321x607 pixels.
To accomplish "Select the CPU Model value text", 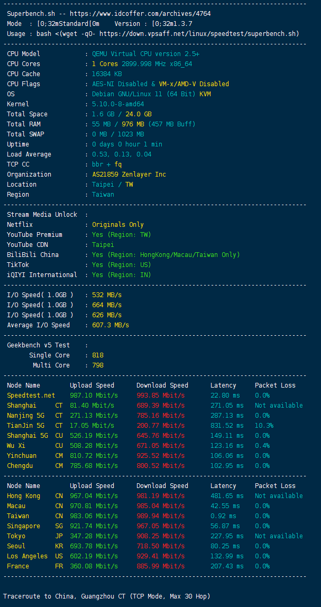I will pyautogui.click(x=145, y=54).
